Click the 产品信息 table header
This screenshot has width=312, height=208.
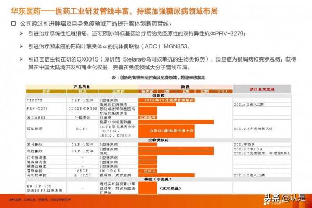click(82, 87)
